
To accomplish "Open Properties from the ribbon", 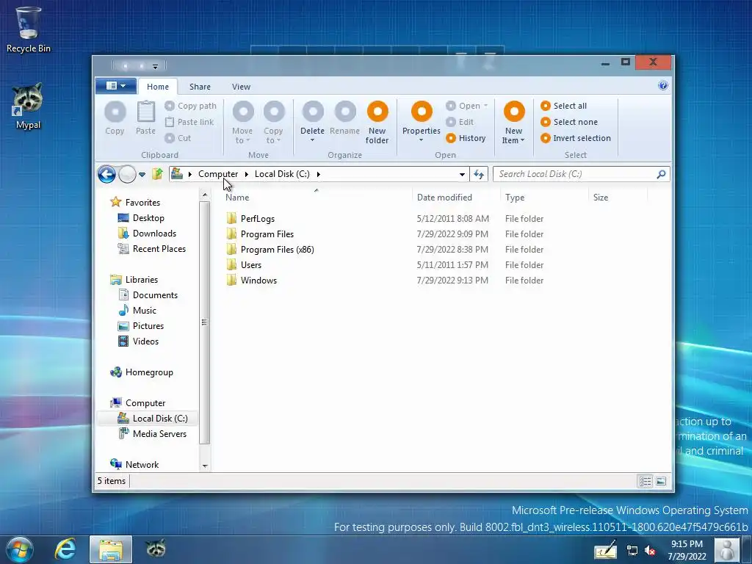I will coord(422,121).
